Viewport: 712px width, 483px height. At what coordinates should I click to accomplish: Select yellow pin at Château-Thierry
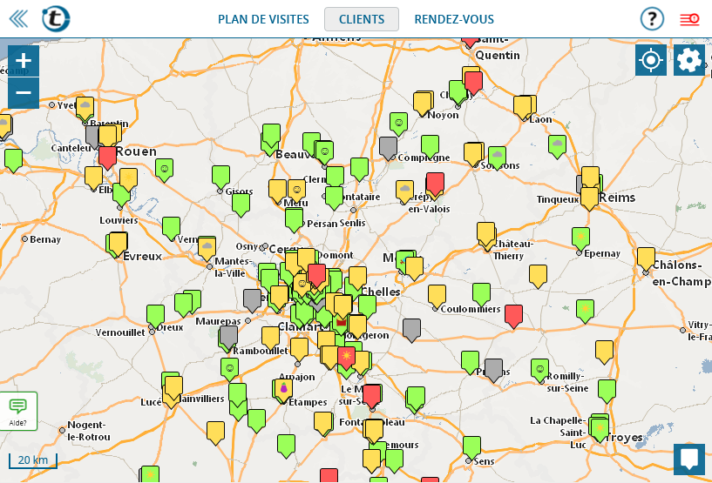(x=486, y=233)
